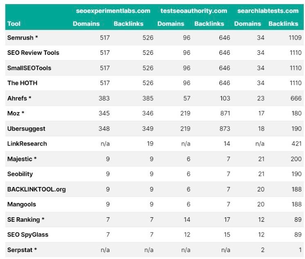Click the Mangools tool name
The height and width of the screenshot is (259, 305).
pyautogui.click(x=22, y=204)
